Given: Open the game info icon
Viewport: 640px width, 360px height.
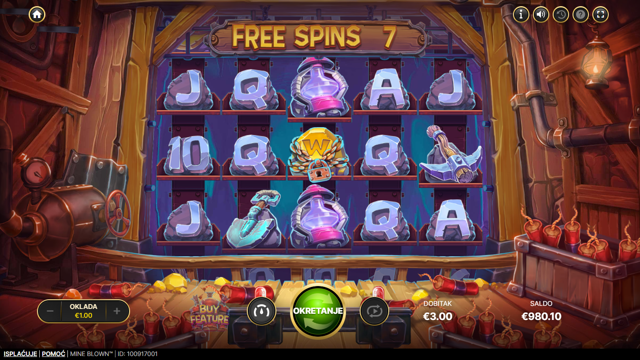Looking at the screenshot, I should click(x=521, y=15).
